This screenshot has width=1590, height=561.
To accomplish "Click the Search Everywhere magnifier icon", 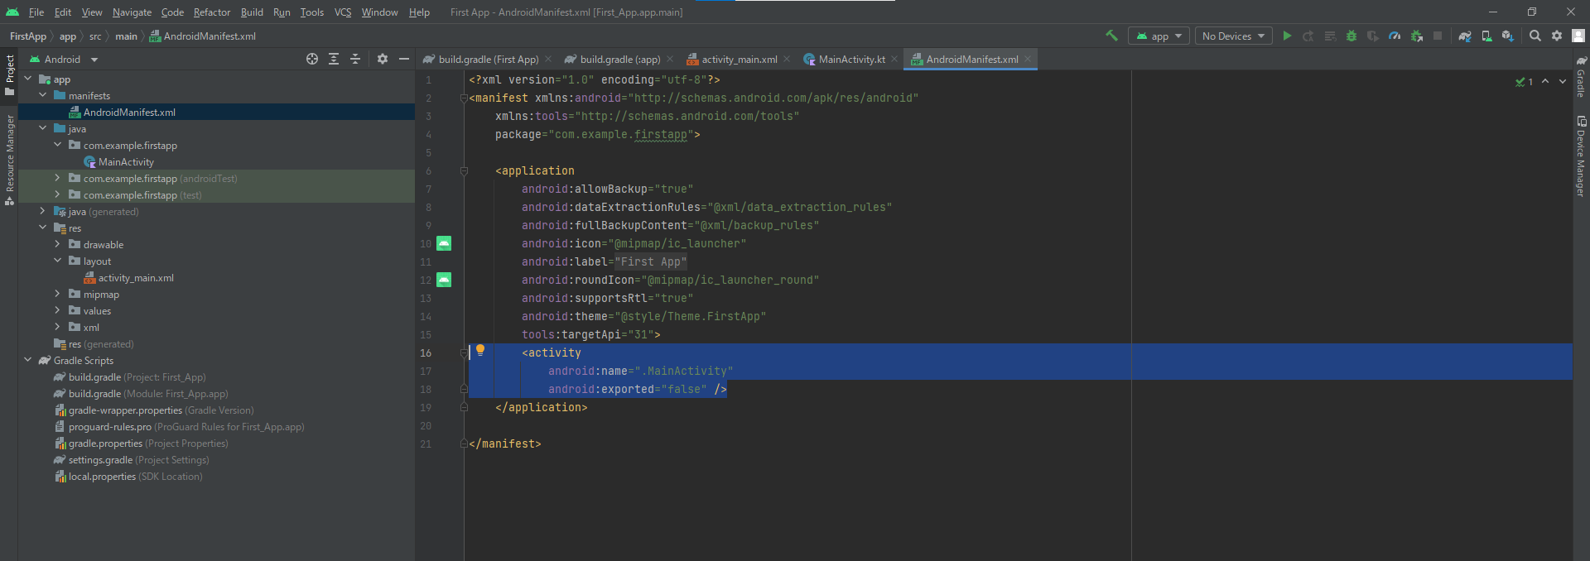I will coord(1535,36).
